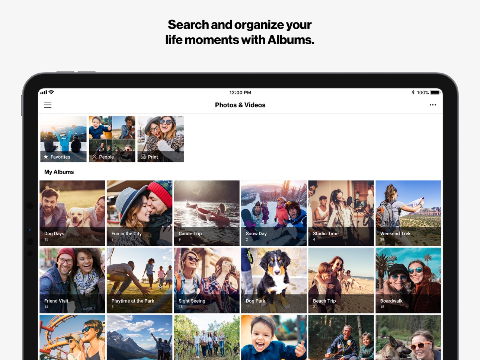Open the Dog Park album
The image size is (480, 360).
coord(273,280)
